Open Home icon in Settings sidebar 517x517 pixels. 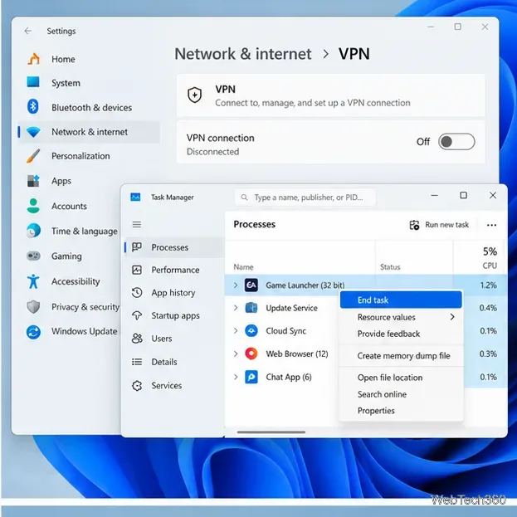tap(34, 59)
